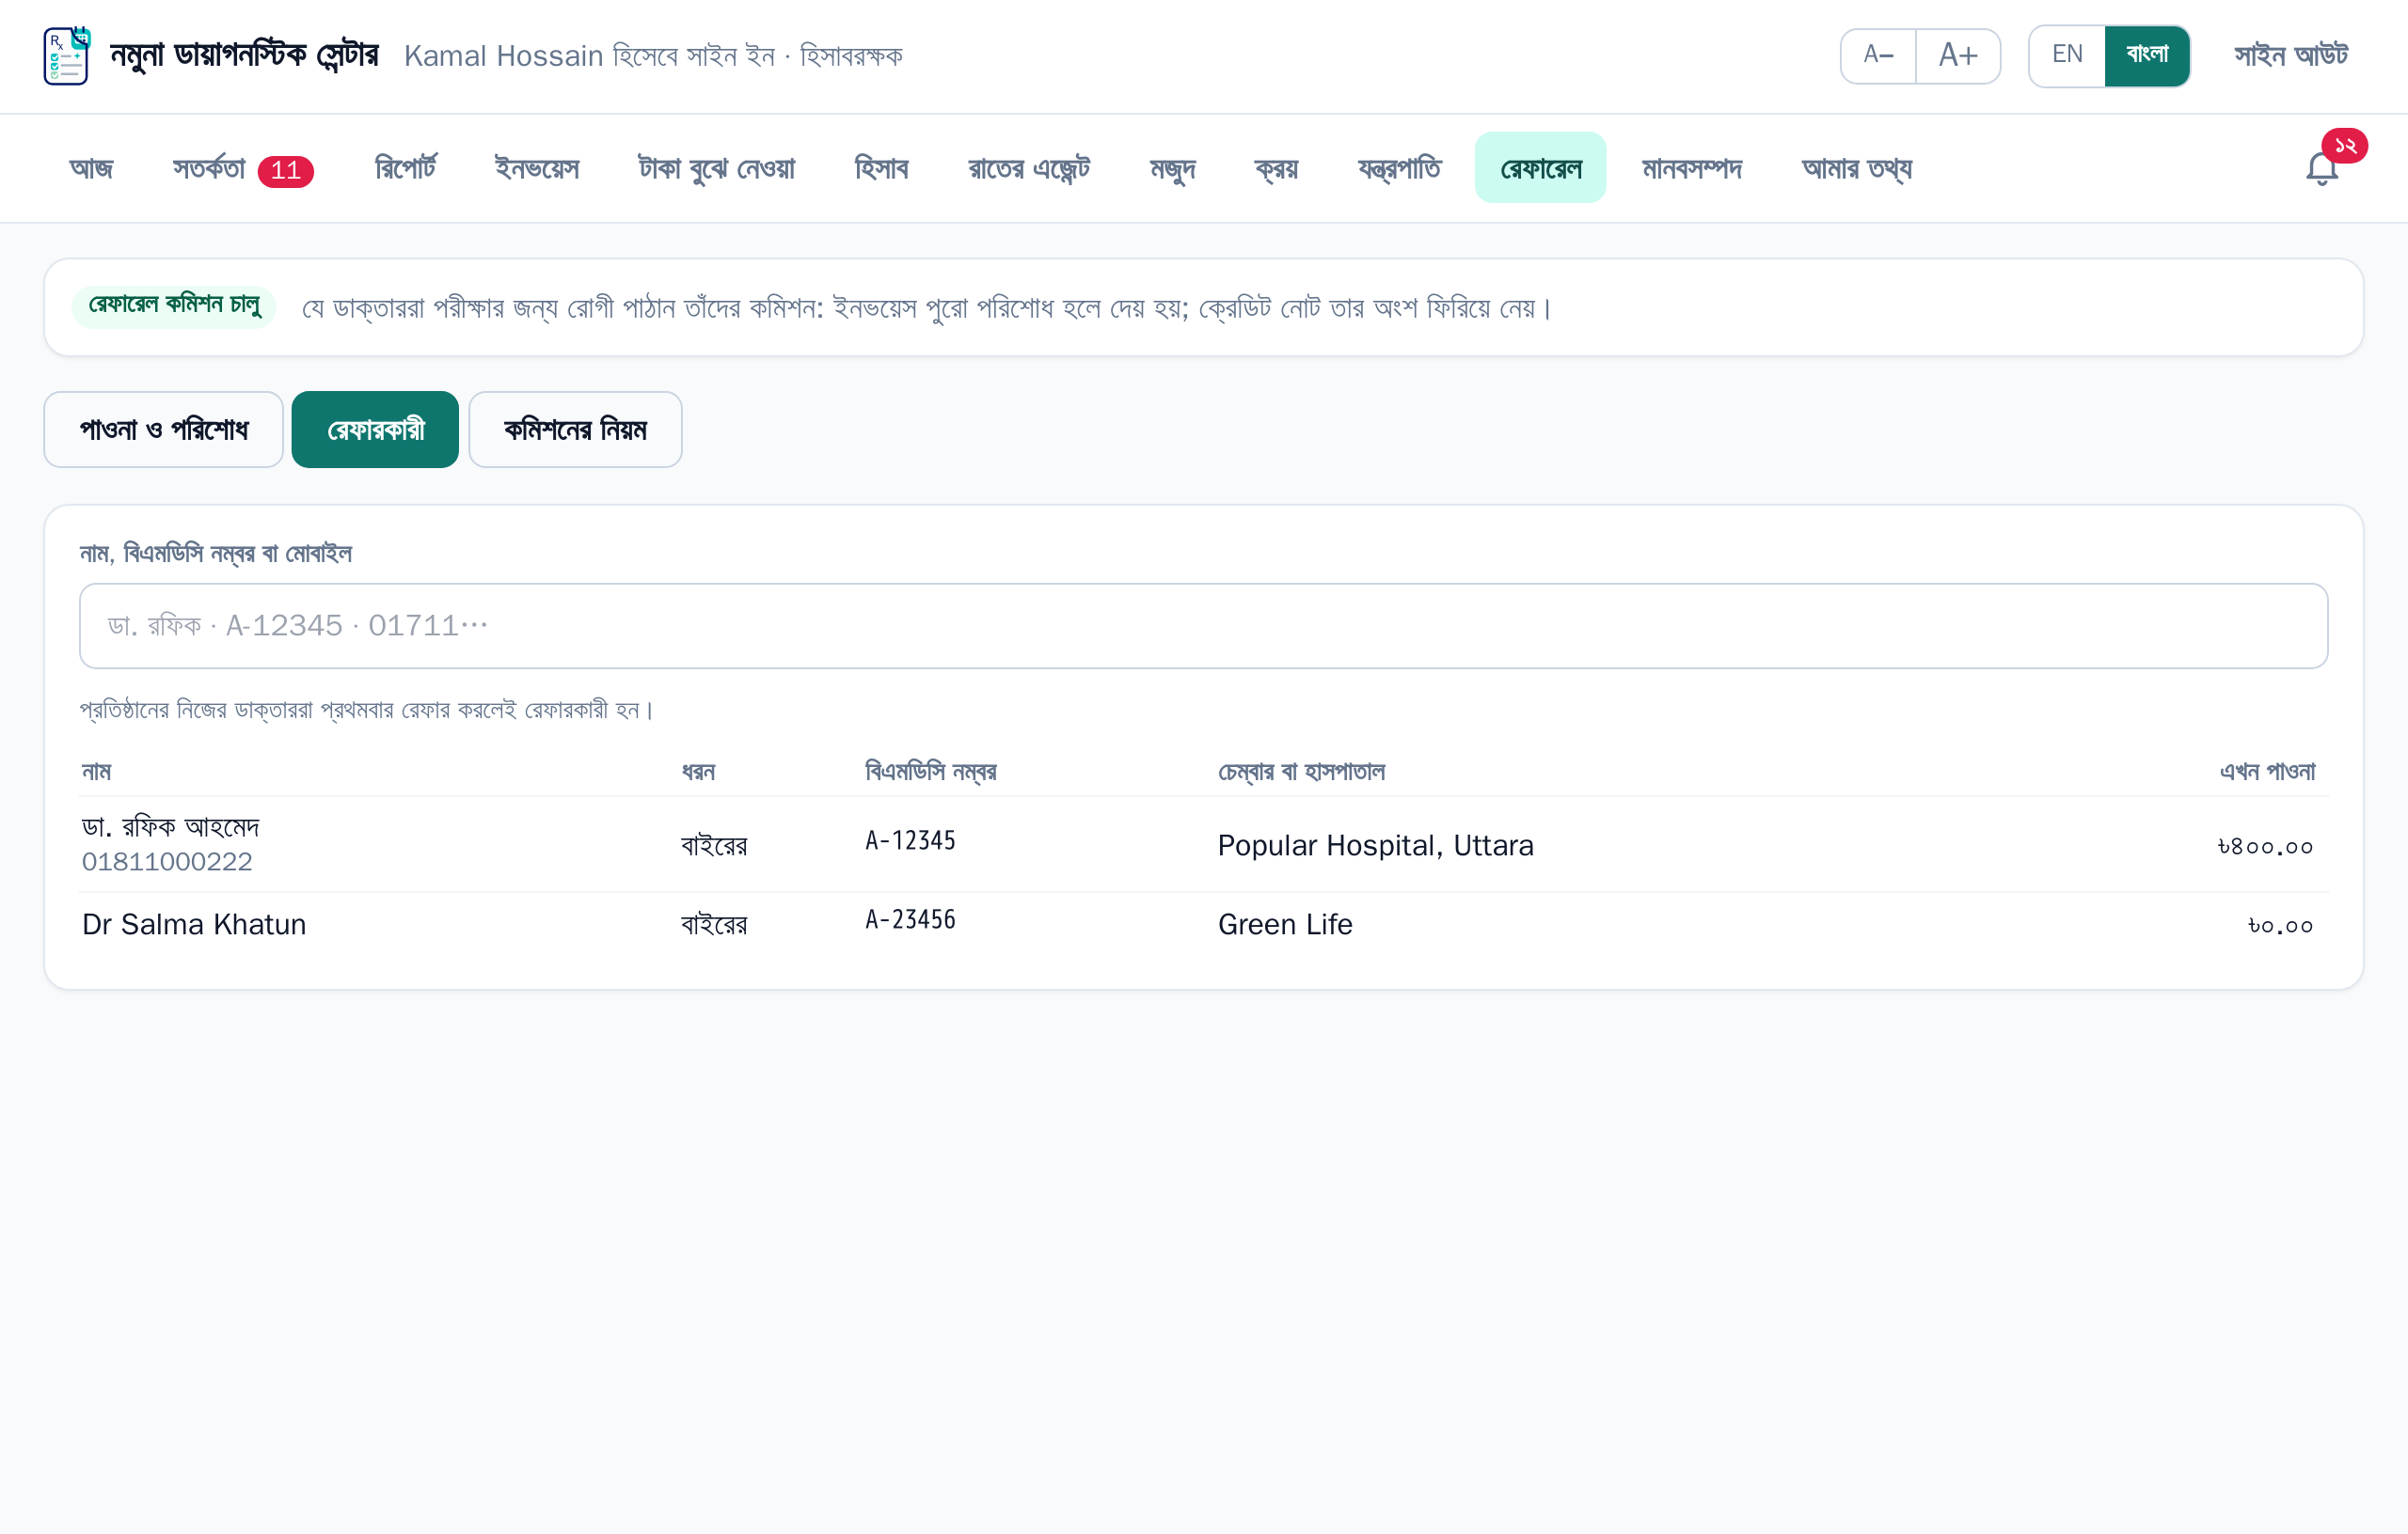The width and height of the screenshot is (2408, 1534).
Task: Click the ৳৪০০.০০ due amount
Action: coord(2265,847)
